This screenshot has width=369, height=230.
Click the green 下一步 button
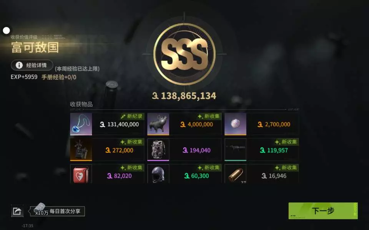[323, 211]
